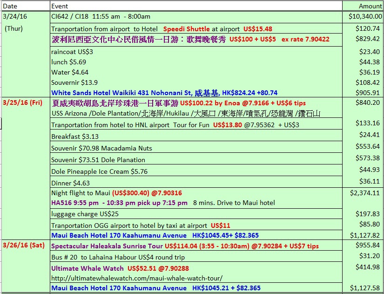Select the HA516 9:55 pm flight line
384x294 pixels.
[x=163, y=203]
